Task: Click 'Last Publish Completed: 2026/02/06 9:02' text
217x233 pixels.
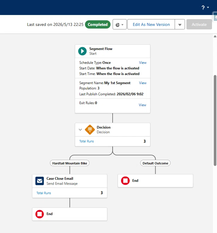Action: (x=111, y=94)
